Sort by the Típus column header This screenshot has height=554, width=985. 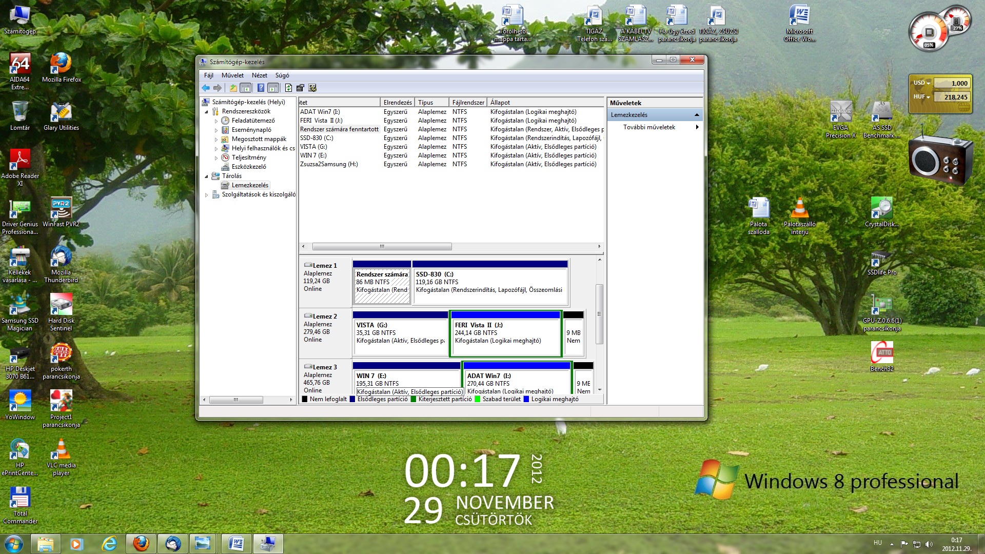pyautogui.click(x=432, y=103)
